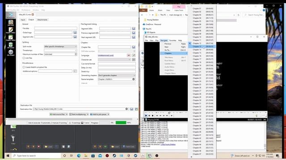Clear the chapter Language setting
286x160 pixels.
tap(129, 55)
